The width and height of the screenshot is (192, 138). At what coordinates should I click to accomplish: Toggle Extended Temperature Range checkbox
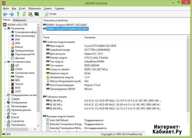[x=48, y=124]
